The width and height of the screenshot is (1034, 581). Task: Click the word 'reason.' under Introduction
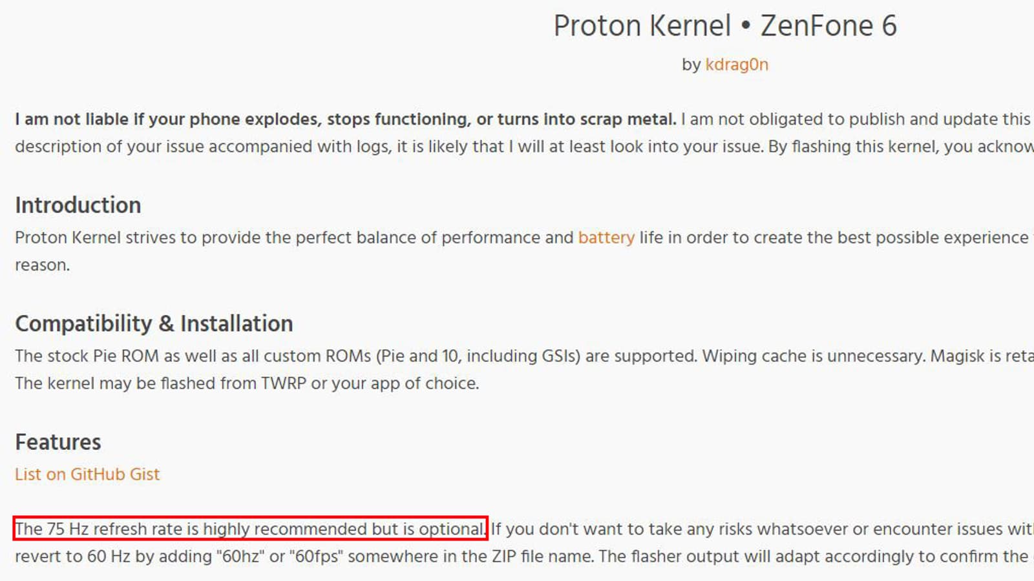(42, 265)
